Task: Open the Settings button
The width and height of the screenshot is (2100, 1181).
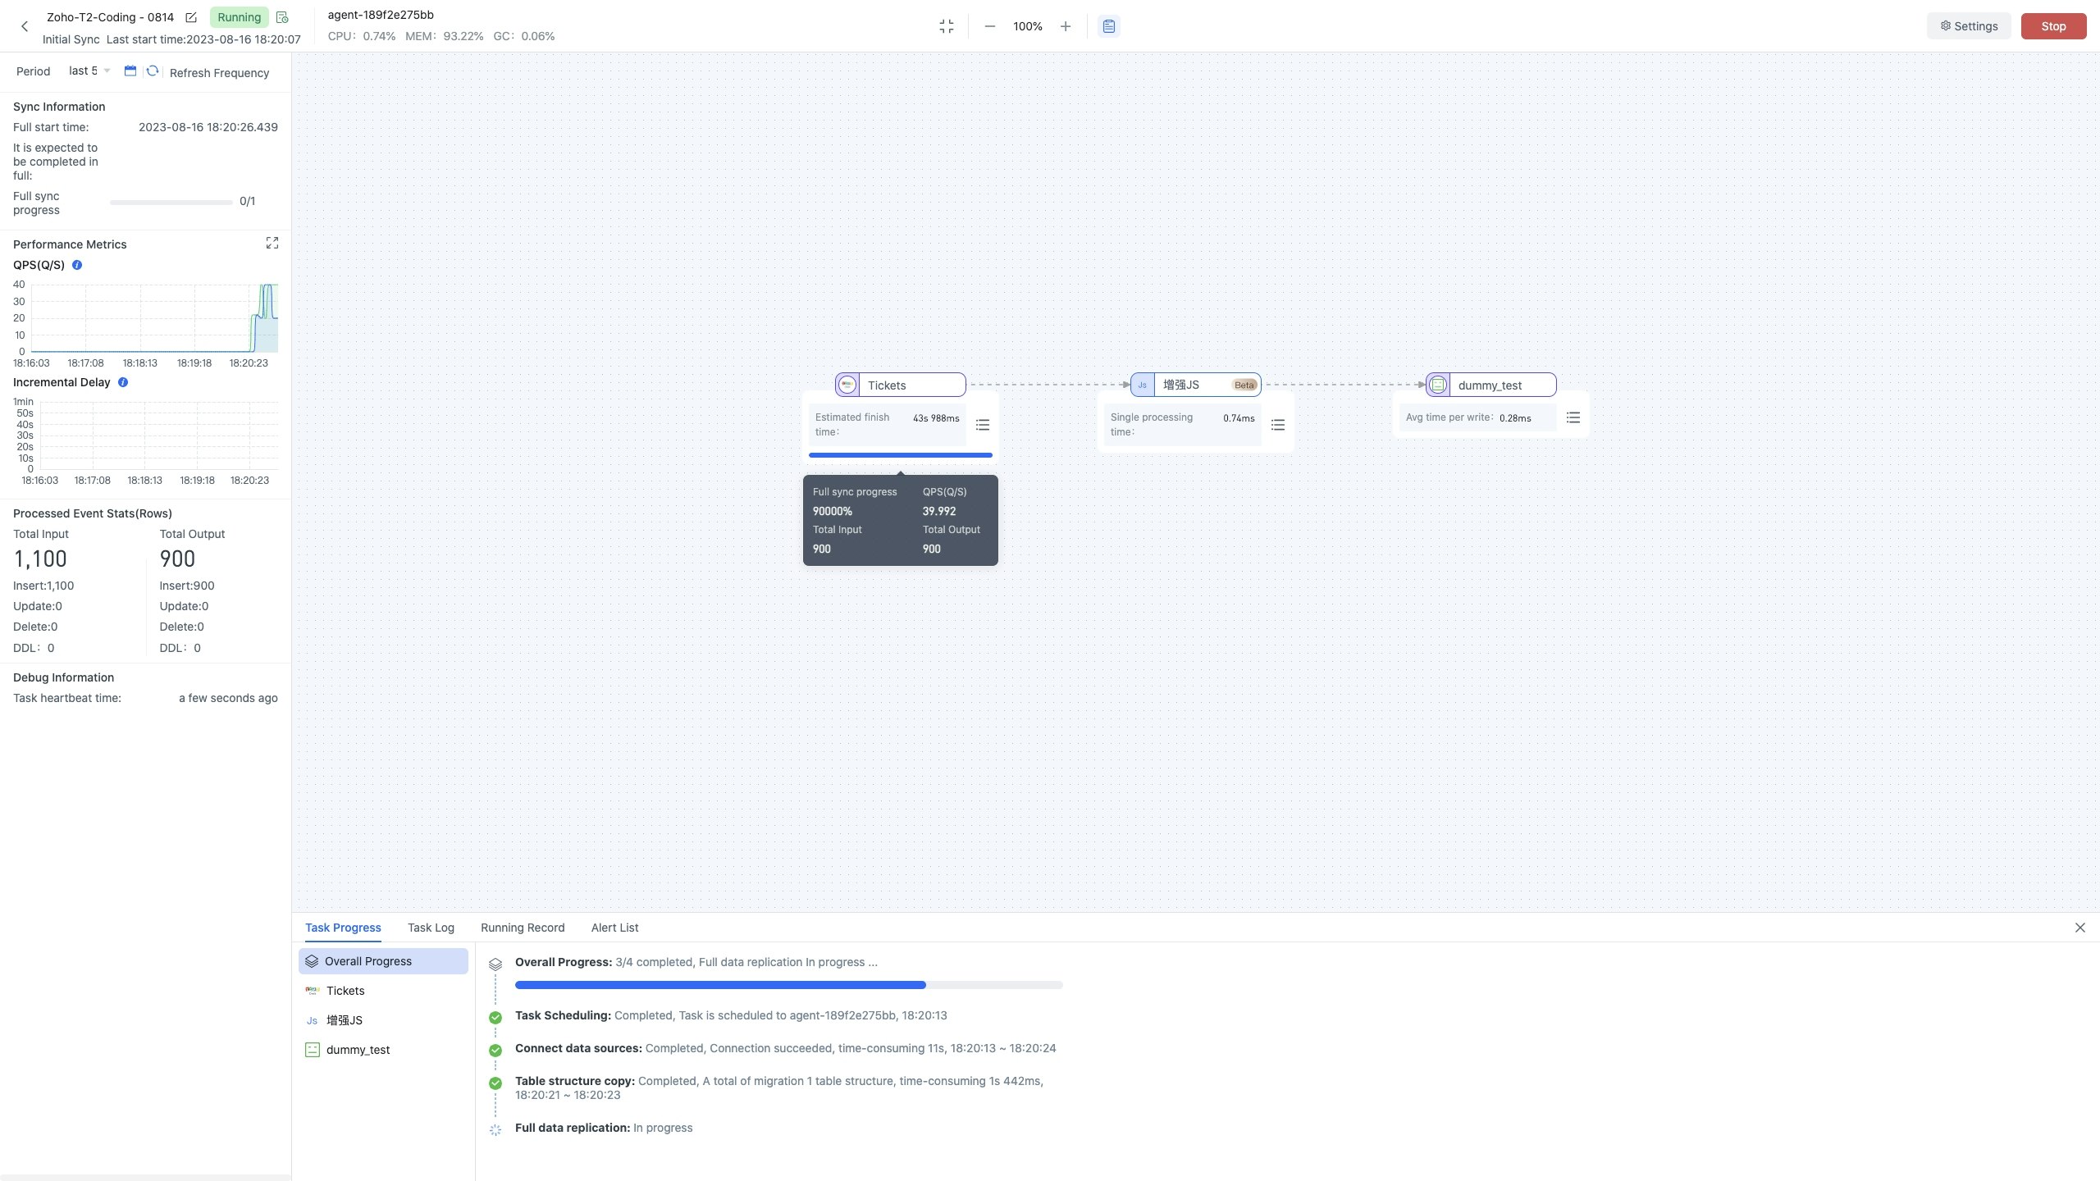Action: point(1969,26)
